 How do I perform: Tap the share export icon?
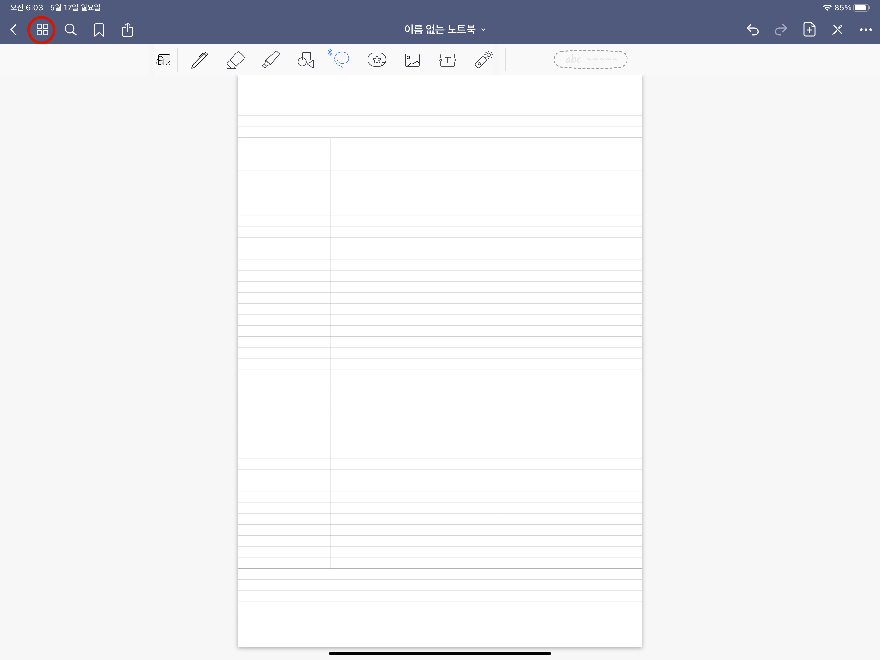click(127, 30)
